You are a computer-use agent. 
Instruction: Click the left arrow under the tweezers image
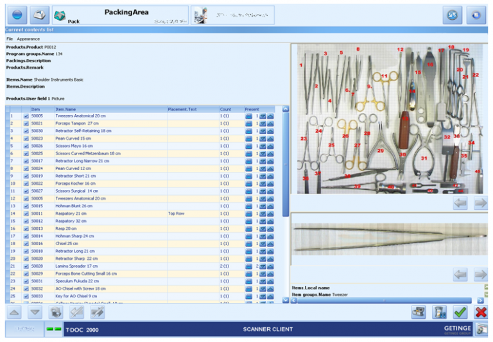[x=460, y=275]
